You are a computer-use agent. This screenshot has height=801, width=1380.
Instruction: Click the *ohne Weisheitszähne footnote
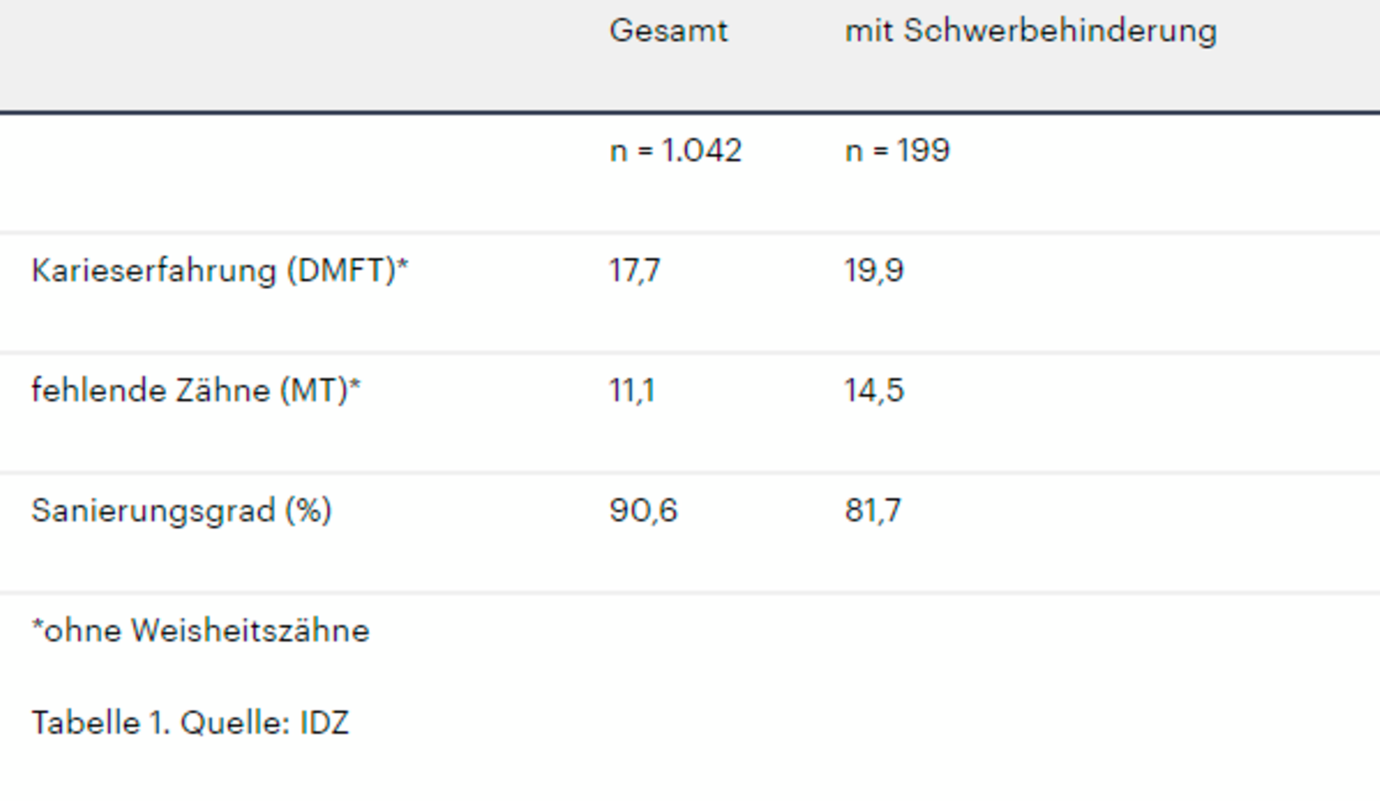200,630
